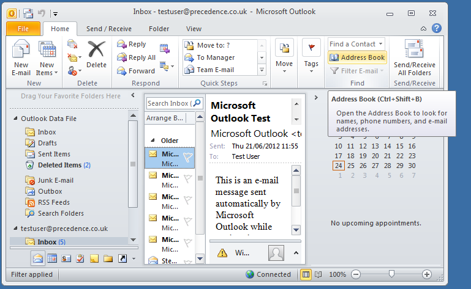Click Send/Receive All Folders

tap(414, 58)
